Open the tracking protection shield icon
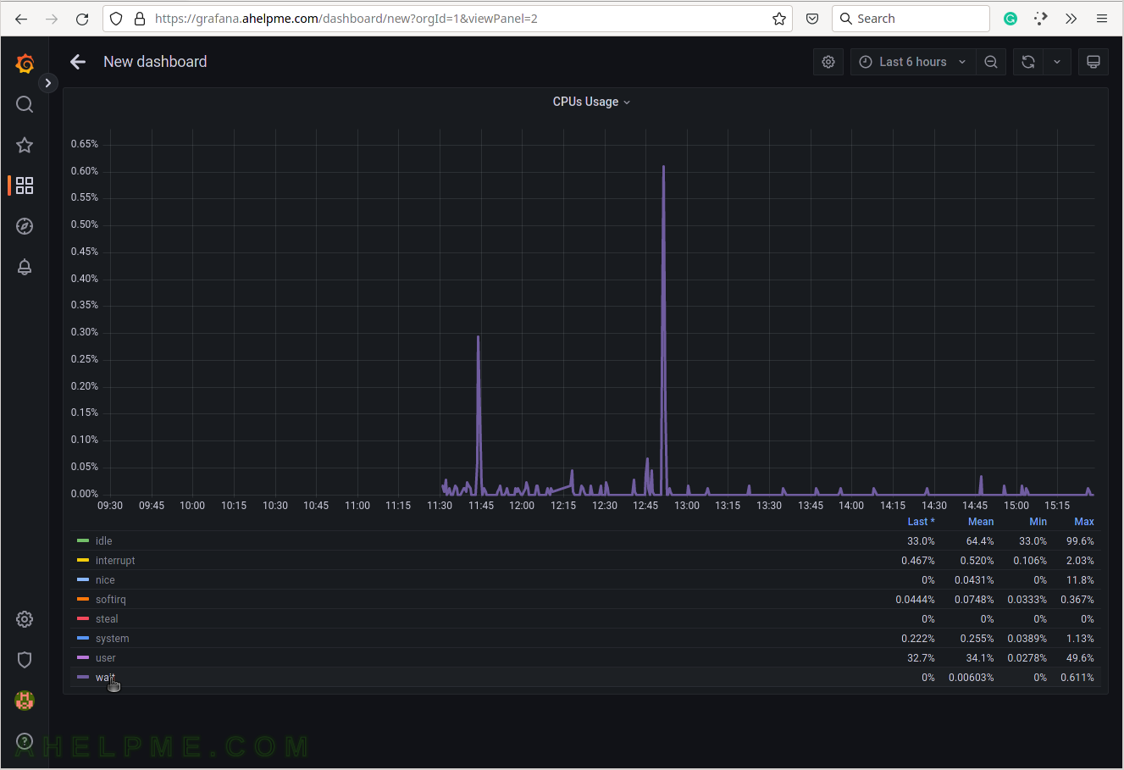 coord(117,19)
